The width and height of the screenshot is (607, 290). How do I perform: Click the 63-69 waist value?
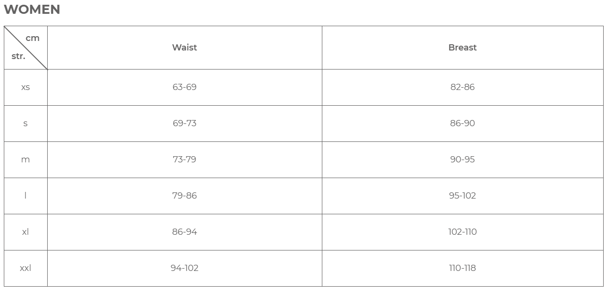click(185, 87)
